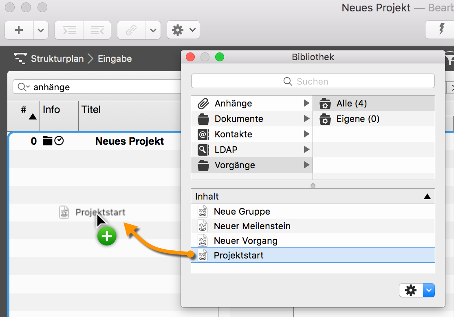Viewport: 454px width, 317px height.
Task: Click the plus add button in toolbar
Action: tap(19, 30)
